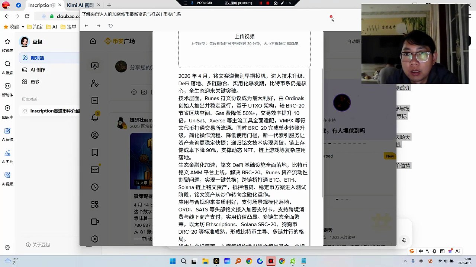
Task: Open 知识库 in Doubao rail
Action: (x=7, y=112)
